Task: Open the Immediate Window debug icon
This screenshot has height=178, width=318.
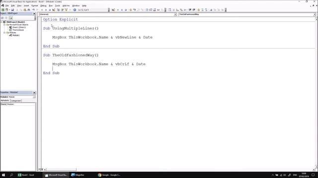Action: pos(151,10)
